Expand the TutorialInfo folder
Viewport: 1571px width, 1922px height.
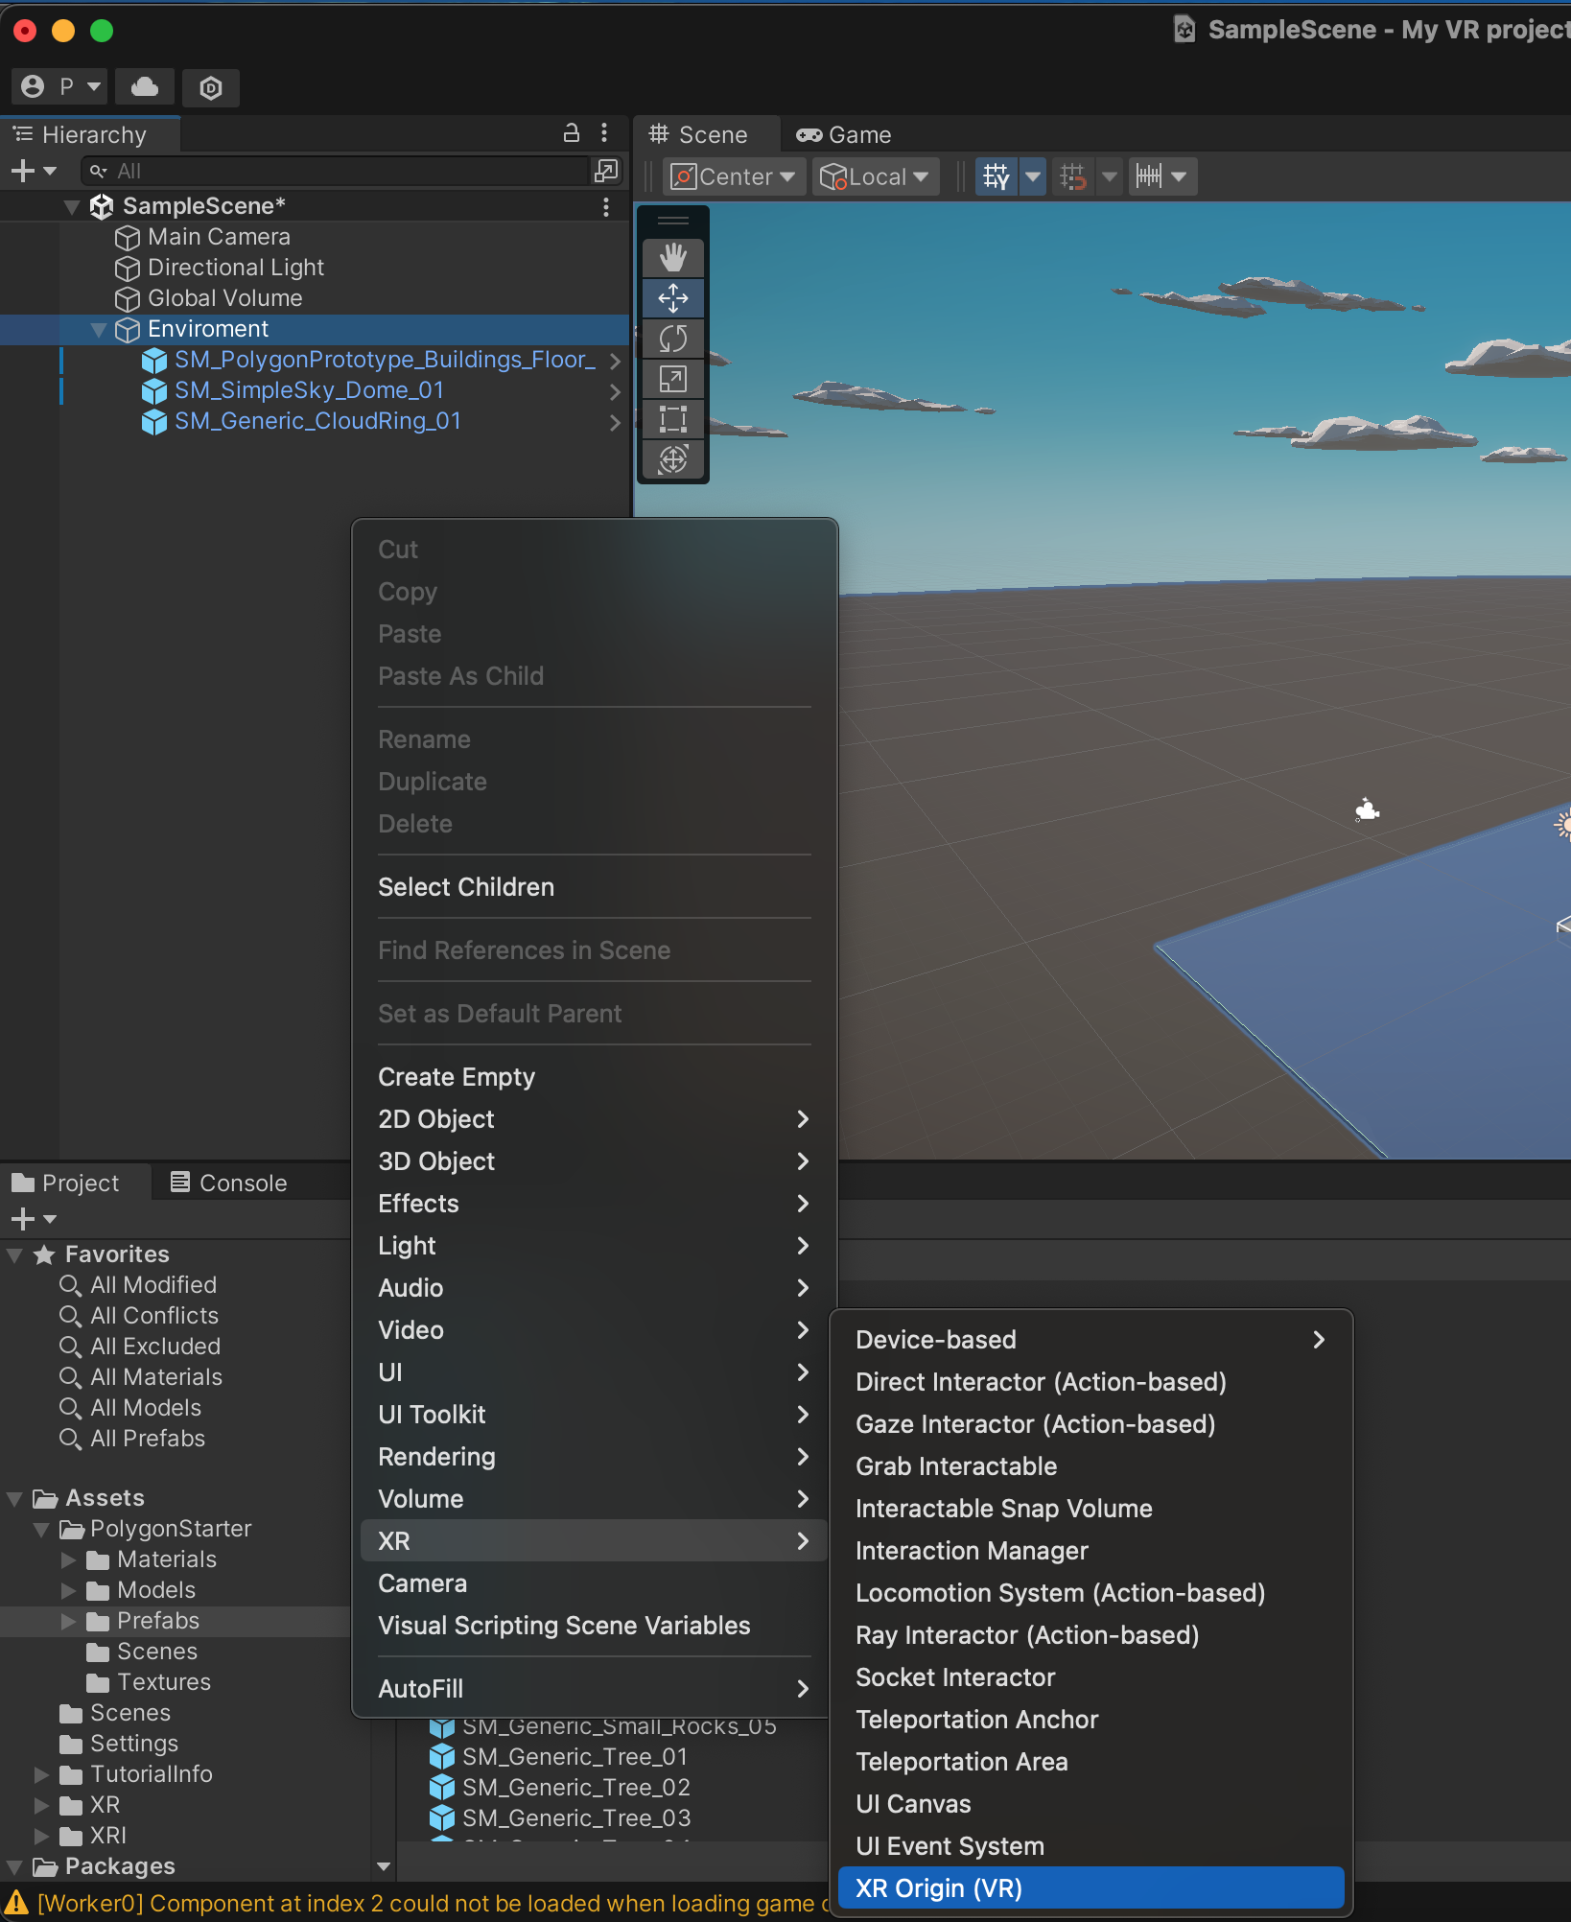click(41, 1774)
